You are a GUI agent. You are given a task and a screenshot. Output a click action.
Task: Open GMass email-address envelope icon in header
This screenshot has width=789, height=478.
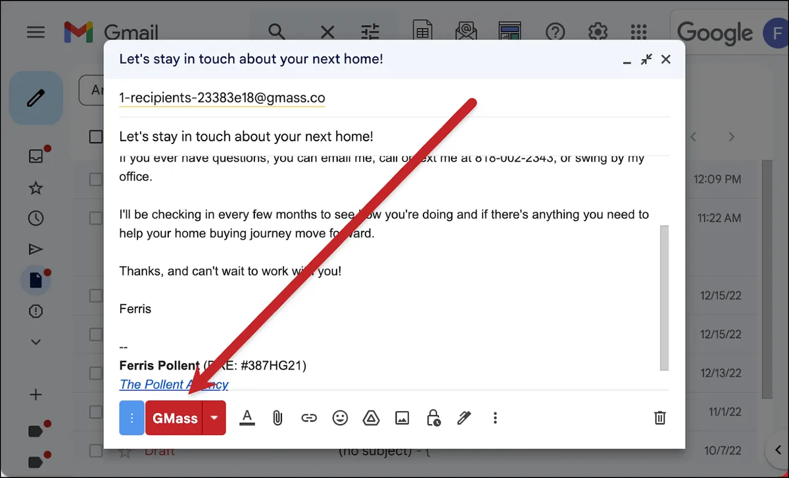point(467,32)
